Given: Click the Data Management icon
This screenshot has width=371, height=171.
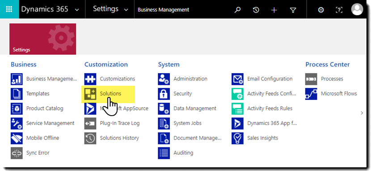Looking at the screenshot, I should [x=164, y=108].
